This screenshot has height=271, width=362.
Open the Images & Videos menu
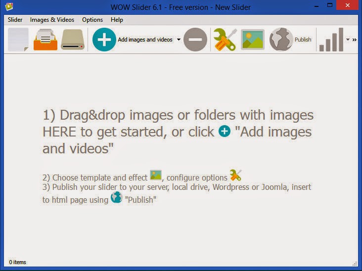(x=52, y=20)
